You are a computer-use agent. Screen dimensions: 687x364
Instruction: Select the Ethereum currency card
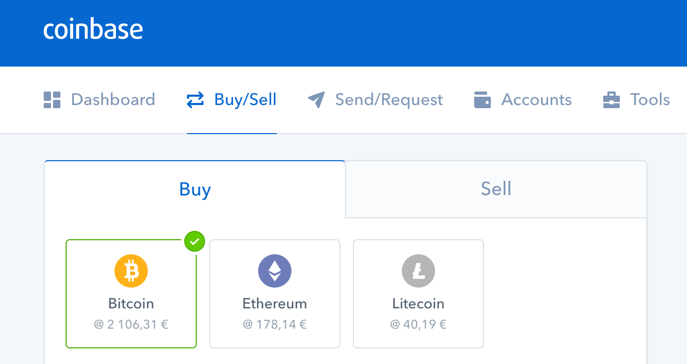pos(275,294)
